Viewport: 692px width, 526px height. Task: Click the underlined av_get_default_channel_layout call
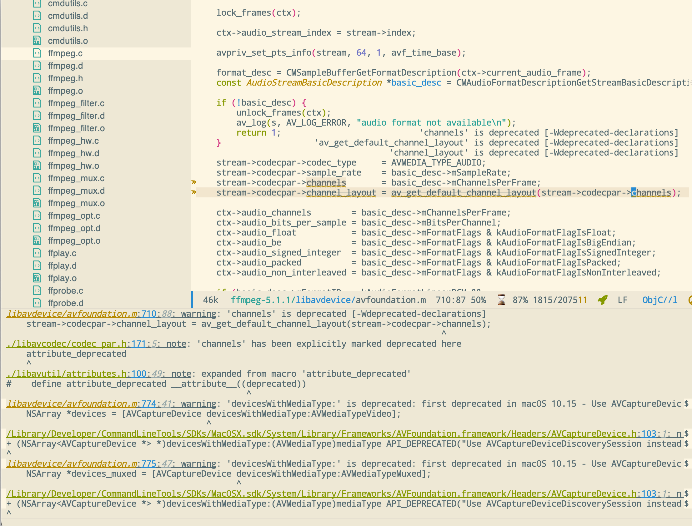(x=463, y=192)
